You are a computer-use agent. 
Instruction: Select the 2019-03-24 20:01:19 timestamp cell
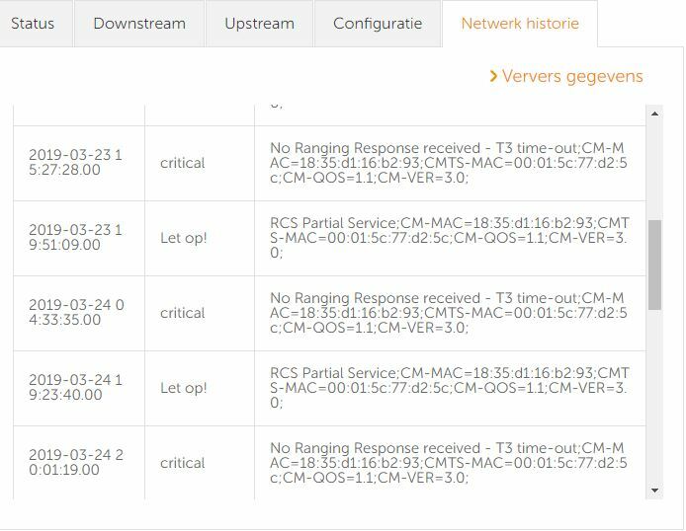[79, 463]
